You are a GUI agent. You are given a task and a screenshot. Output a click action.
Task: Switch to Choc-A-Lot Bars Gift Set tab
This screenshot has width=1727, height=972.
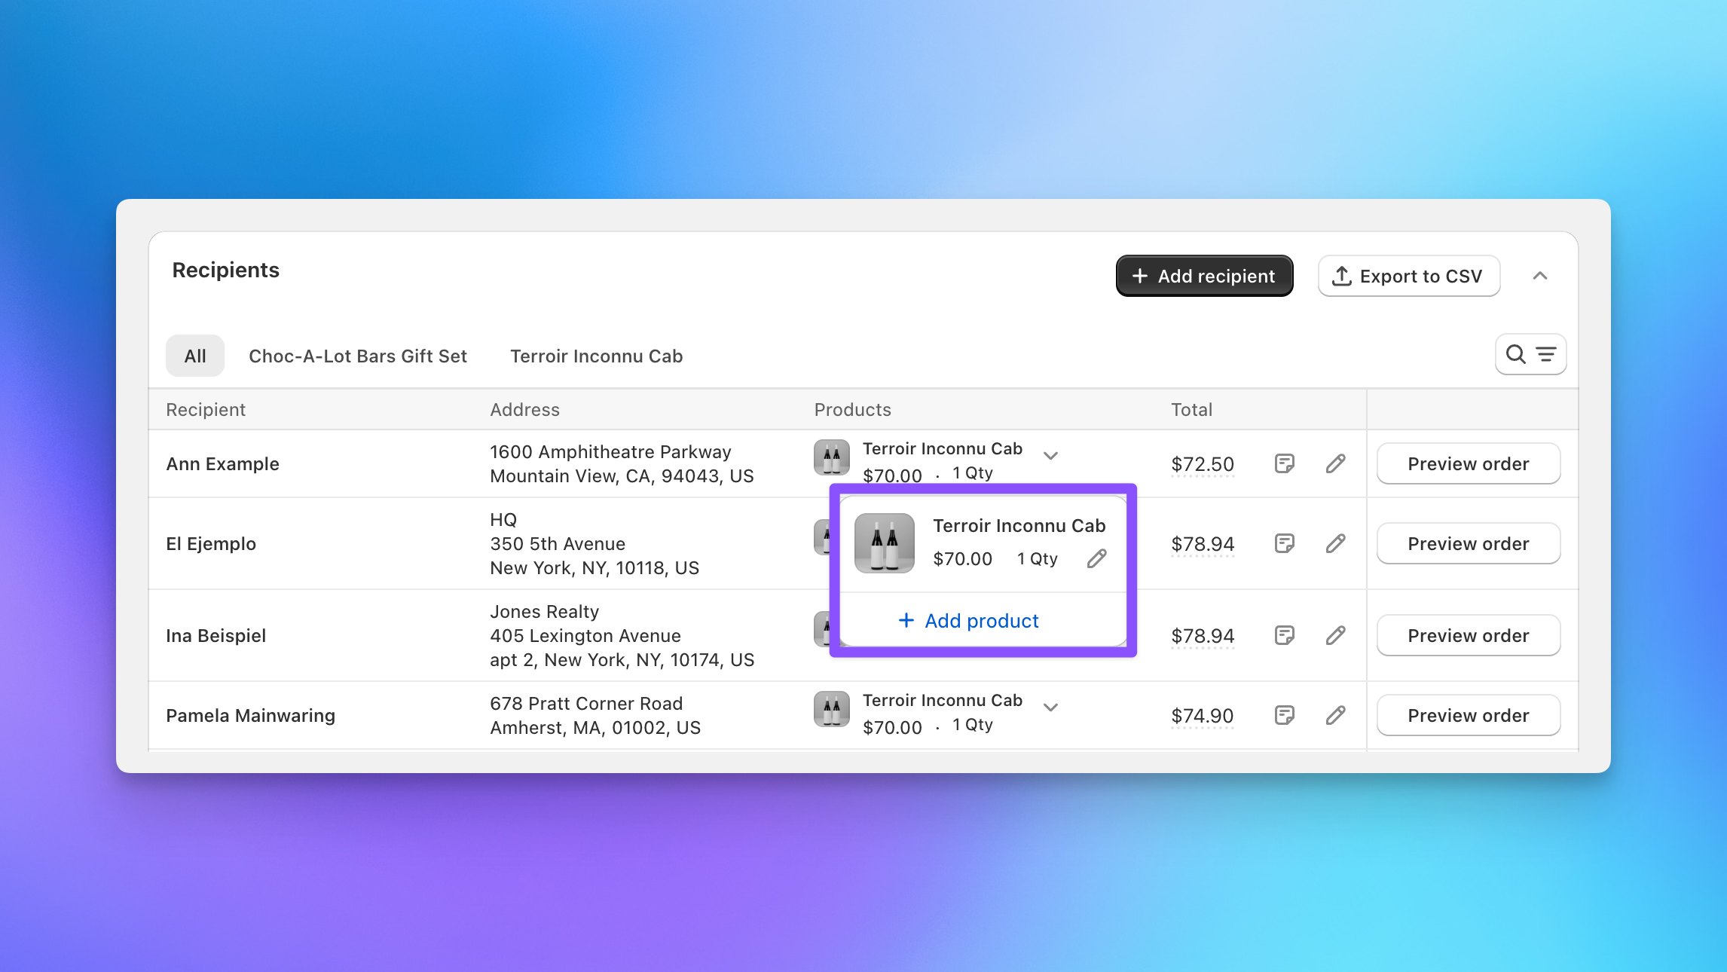tap(358, 356)
